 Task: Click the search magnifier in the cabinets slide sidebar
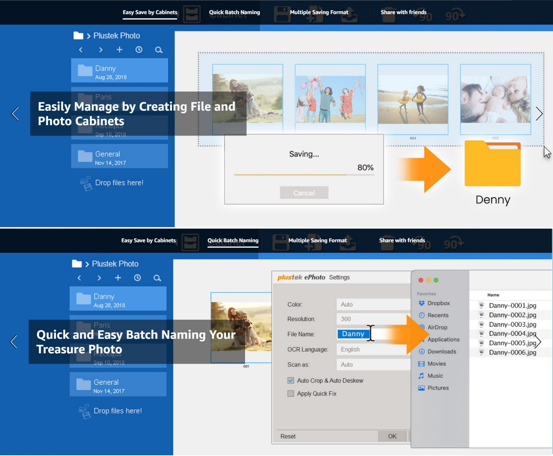click(x=159, y=50)
